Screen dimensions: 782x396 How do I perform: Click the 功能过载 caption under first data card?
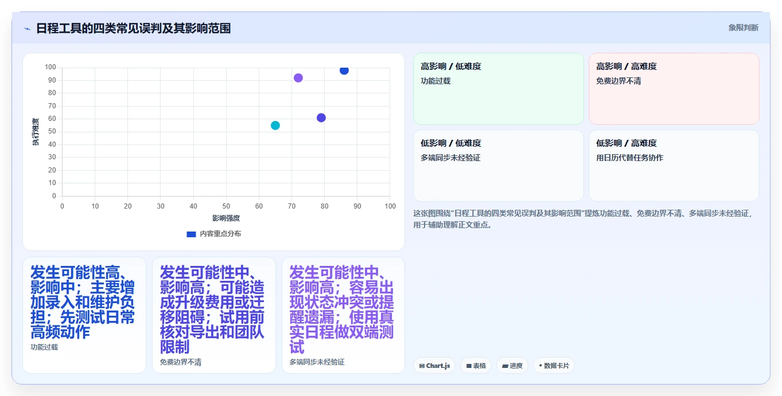(44, 347)
